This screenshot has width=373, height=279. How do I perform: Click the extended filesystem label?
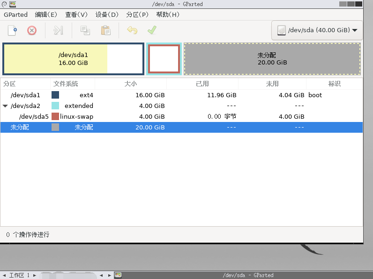click(79, 106)
